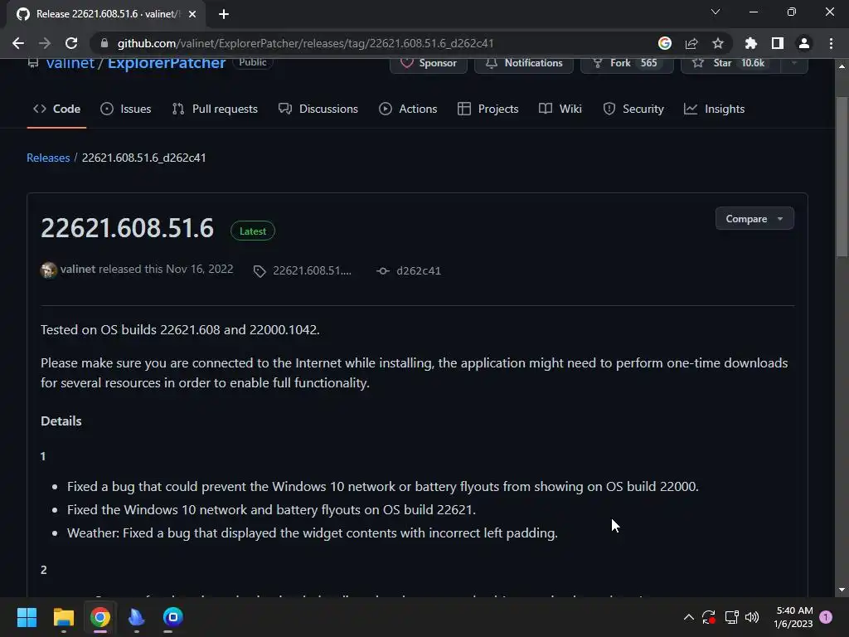Open the Notifications button
The height and width of the screenshot is (637, 849).
pos(524,63)
